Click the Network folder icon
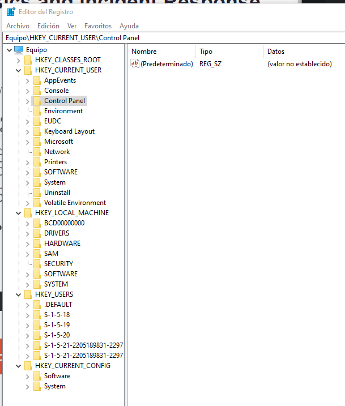345x406 pixels. pos(37,152)
